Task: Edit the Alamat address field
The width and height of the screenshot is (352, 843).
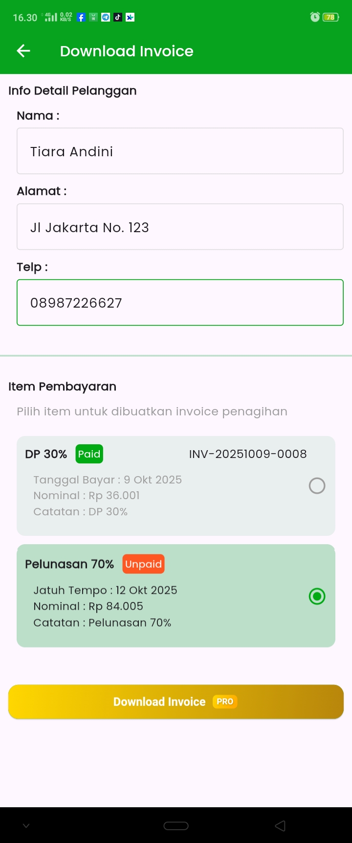Action: (x=180, y=227)
